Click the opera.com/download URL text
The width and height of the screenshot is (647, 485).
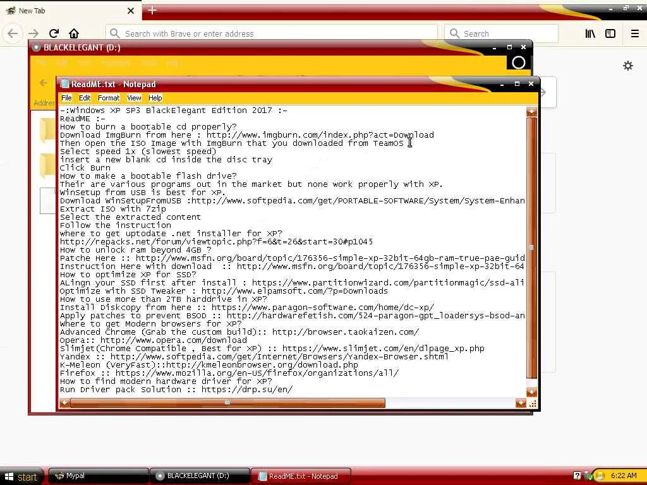tap(173, 340)
